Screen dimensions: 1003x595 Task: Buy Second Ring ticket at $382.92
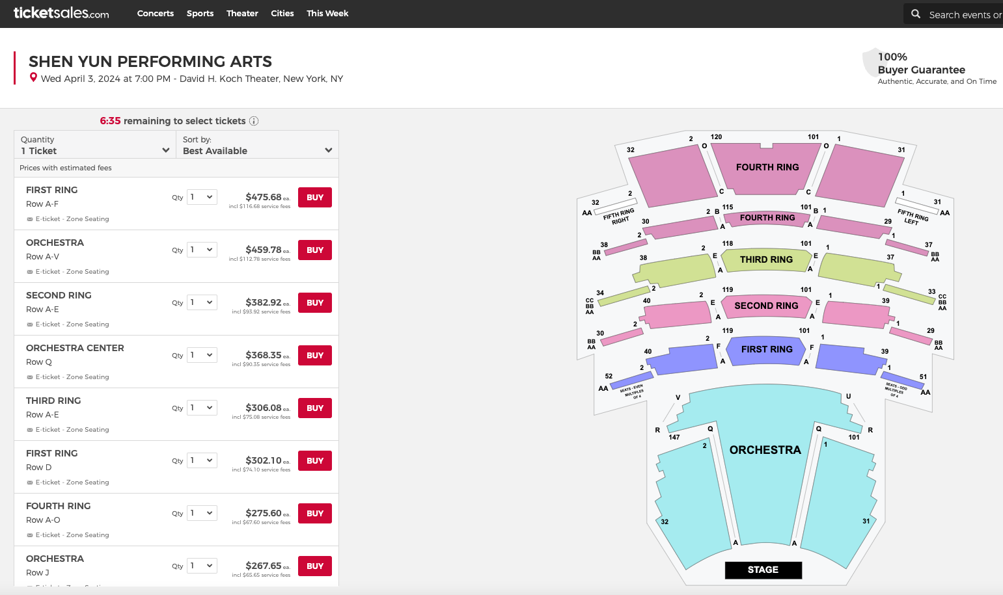click(x=315, y=302)
